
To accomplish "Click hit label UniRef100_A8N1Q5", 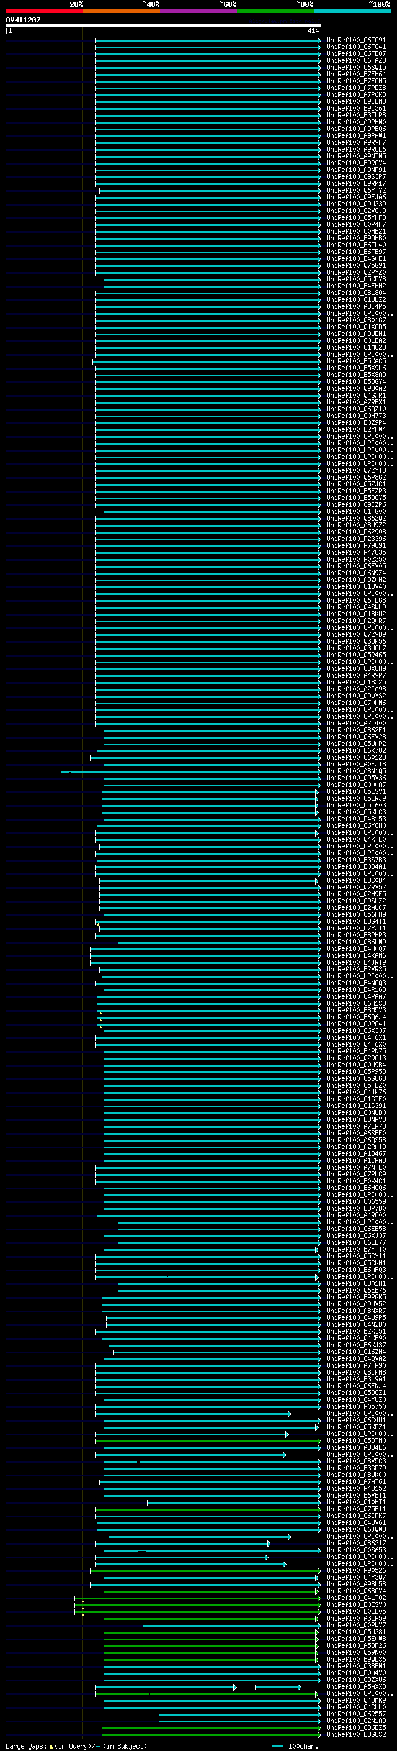I will tap(356, 771).
